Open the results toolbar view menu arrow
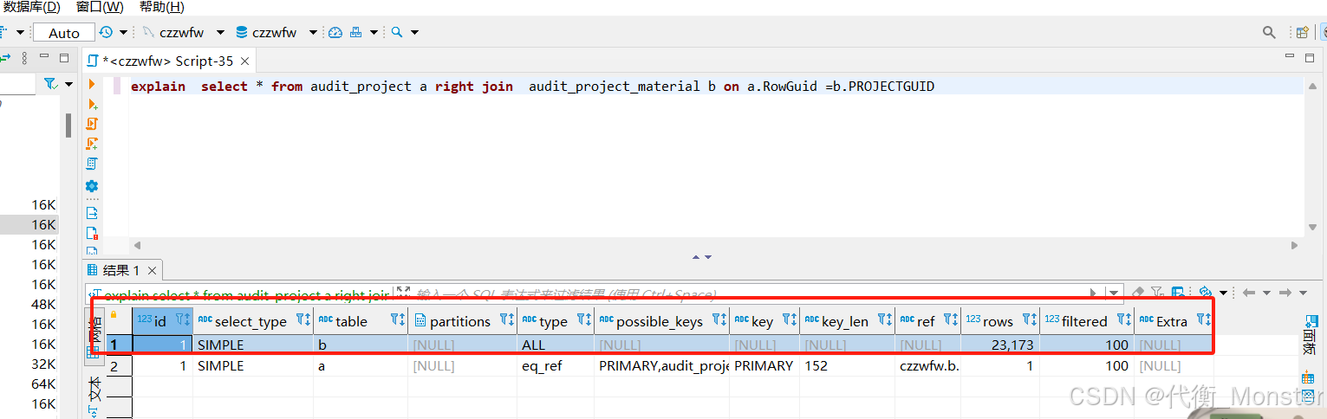 click(x=1304, y=293)
